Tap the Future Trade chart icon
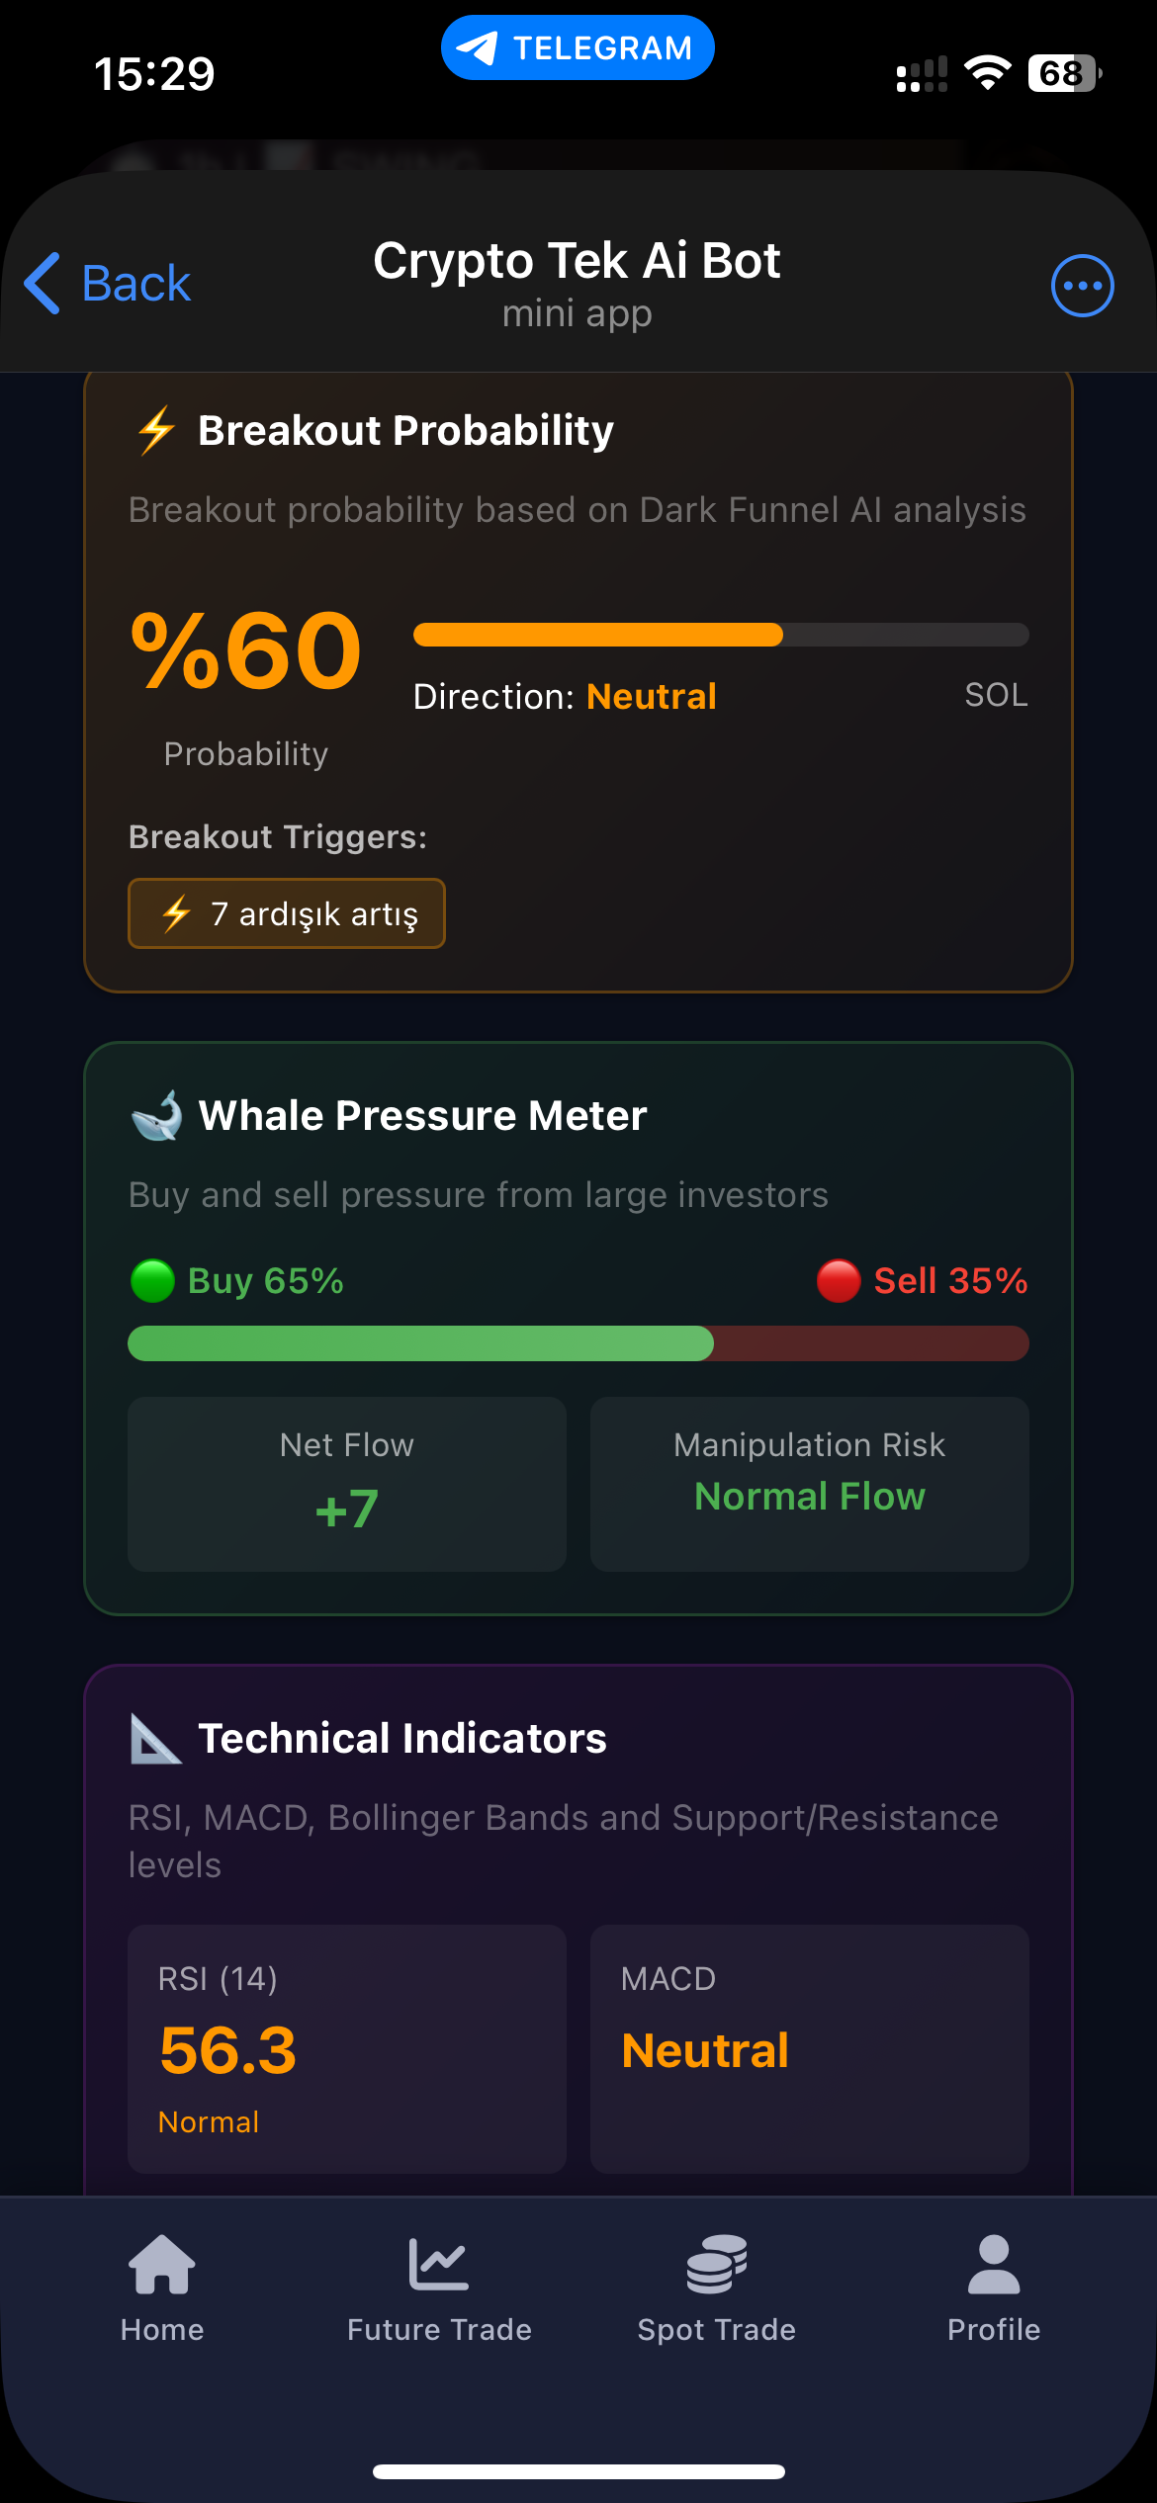The width and height of the screenshot is (1157, 2503). click(x=439, y=2265)
